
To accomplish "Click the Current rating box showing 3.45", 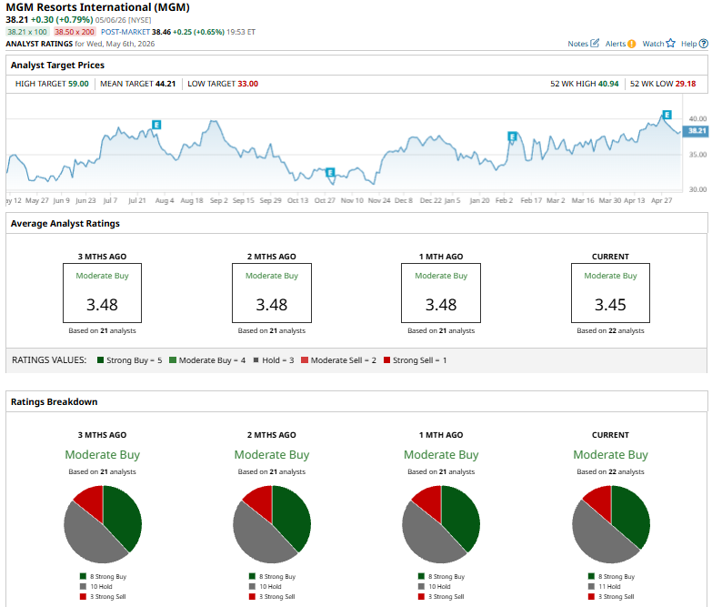I will (610, 293).
